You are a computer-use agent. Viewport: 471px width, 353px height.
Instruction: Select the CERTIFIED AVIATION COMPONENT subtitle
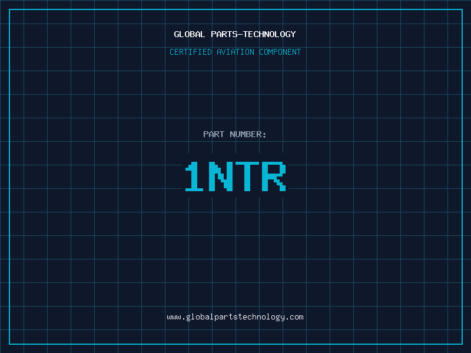(x=235, y=52)
